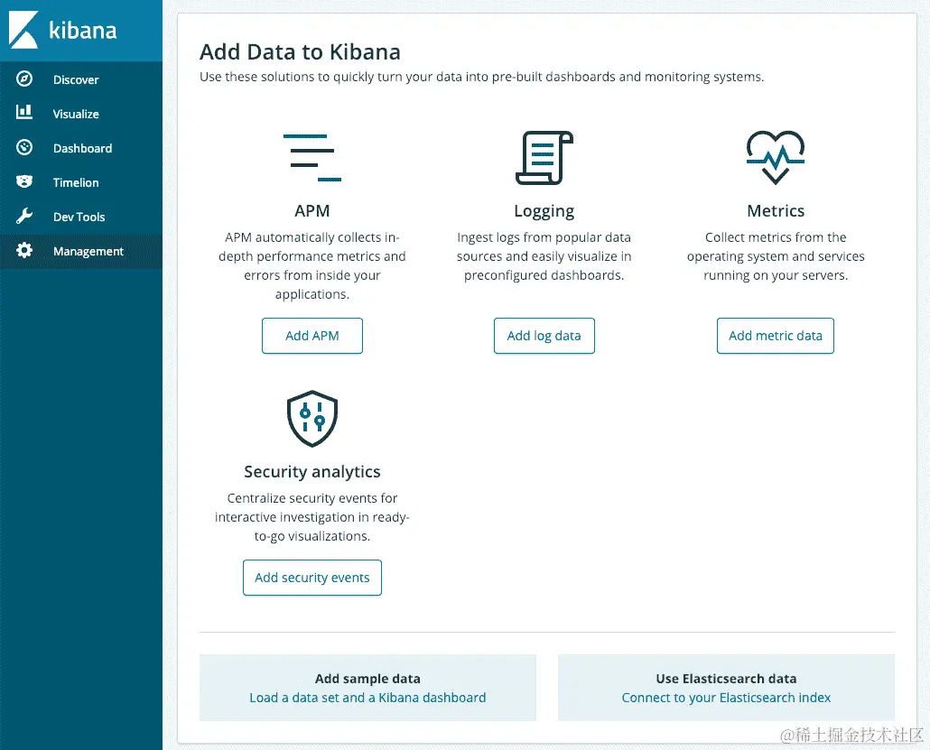Go to Dashboard in sidebar
Screen dimensions: 930x750
81,148
